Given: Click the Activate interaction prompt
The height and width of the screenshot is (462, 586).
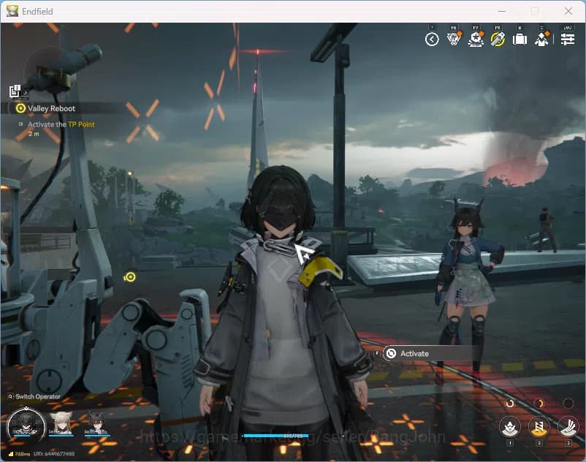Looking at the screenshot, I should click(414, 353).
